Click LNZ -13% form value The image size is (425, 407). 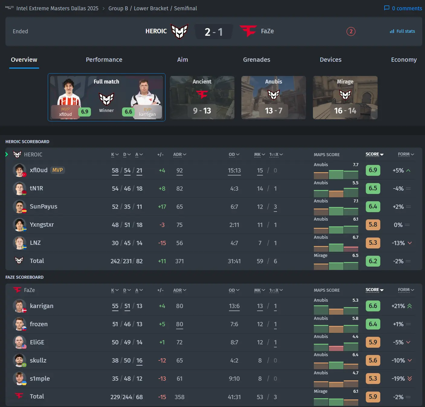[398, 243]
